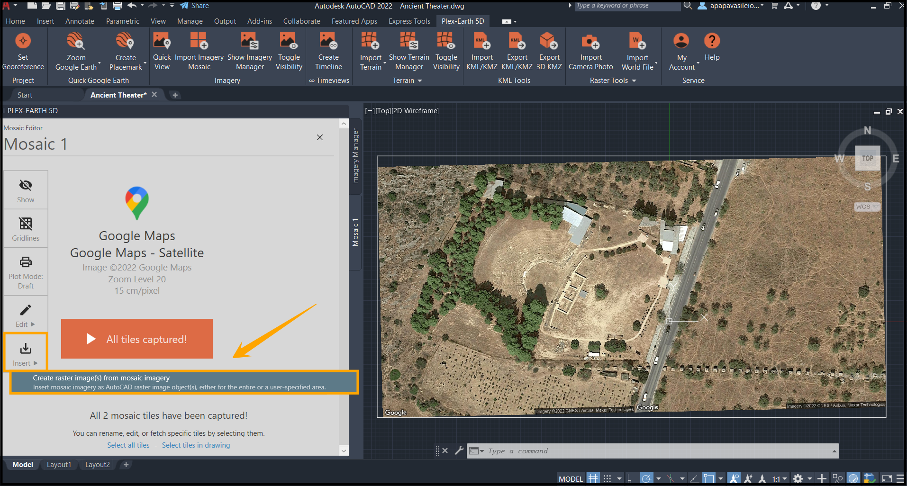Open Show Terrain Manager
This screenshot has height=486, width=907.
click(x=409, y=51)
